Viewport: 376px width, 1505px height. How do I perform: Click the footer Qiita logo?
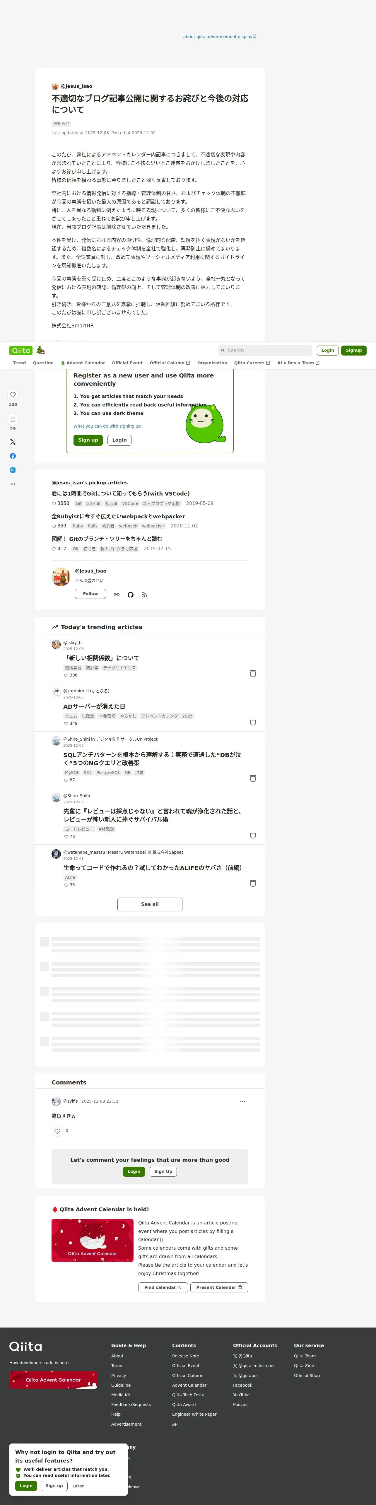coord(26,1347)
